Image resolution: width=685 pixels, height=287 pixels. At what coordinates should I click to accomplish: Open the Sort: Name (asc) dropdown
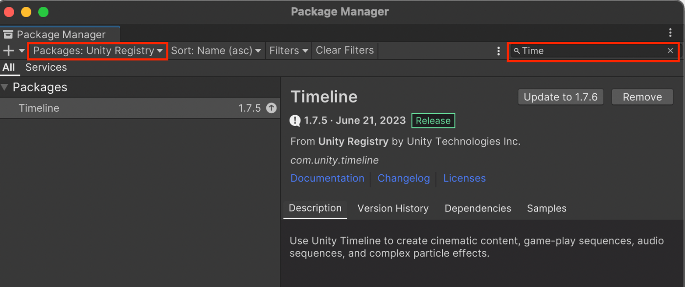[216, 51]
